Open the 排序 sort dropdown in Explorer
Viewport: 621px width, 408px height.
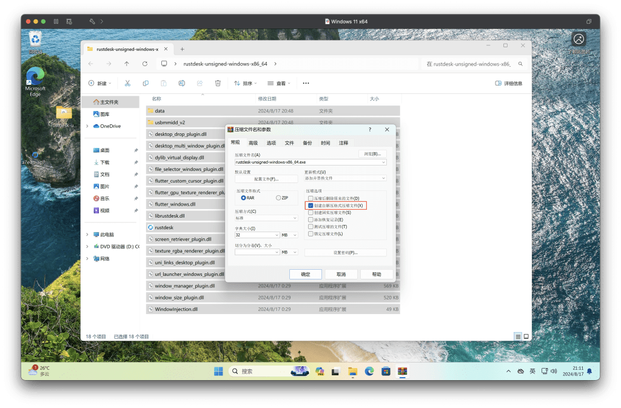[x=246, y=83]
